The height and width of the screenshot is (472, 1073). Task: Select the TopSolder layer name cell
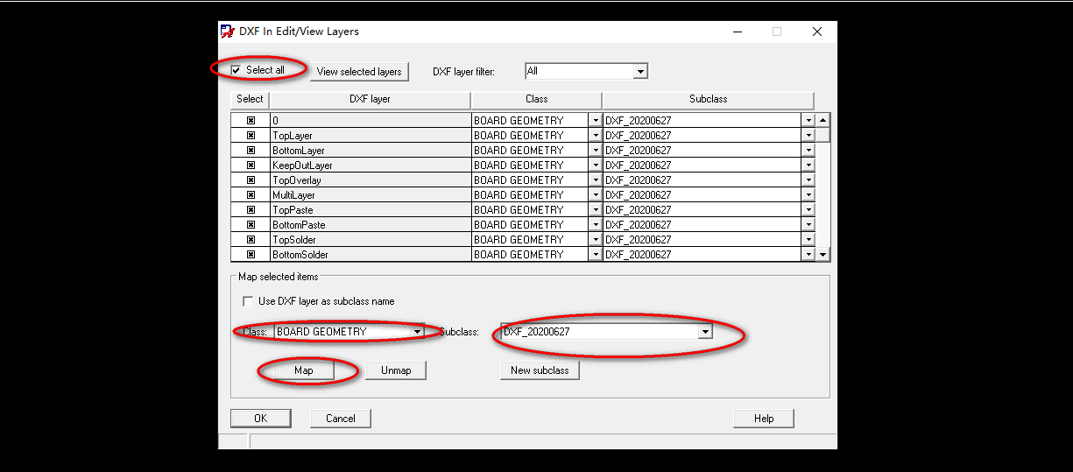click(370, 240)
